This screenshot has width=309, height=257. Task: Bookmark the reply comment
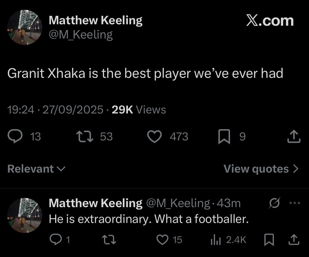(269, 240)
